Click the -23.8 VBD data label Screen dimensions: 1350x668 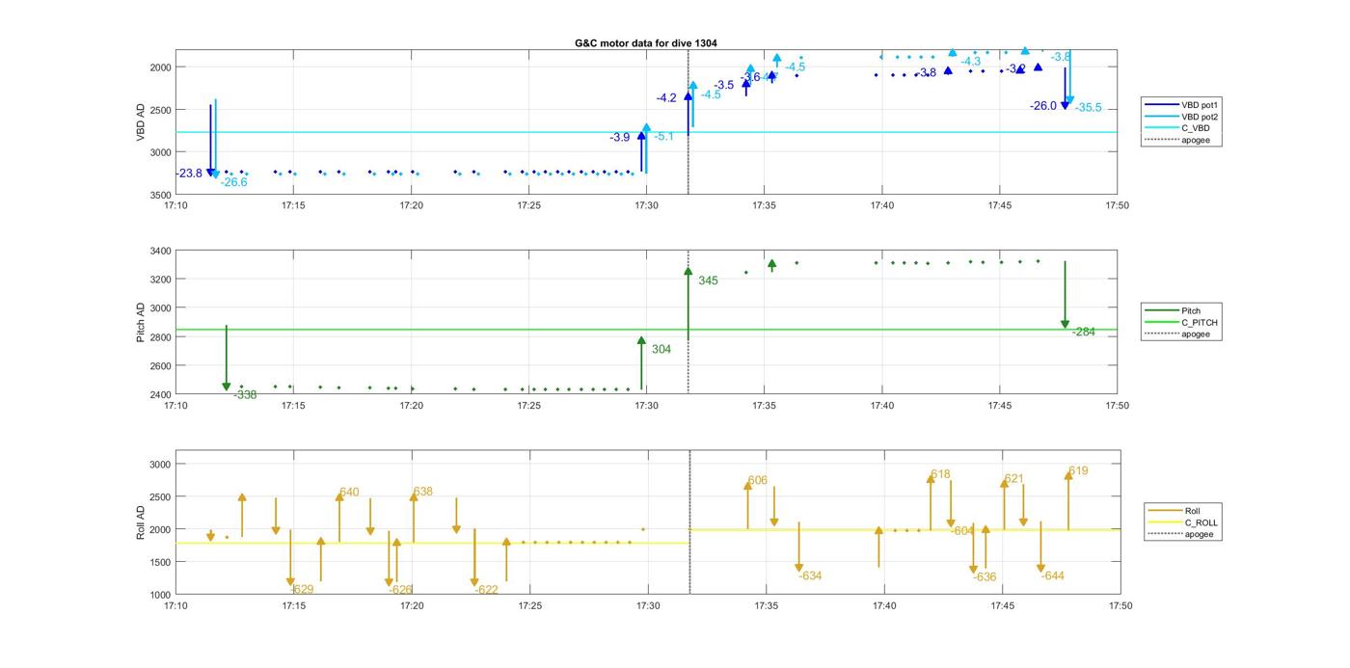[x=189, y=174]
